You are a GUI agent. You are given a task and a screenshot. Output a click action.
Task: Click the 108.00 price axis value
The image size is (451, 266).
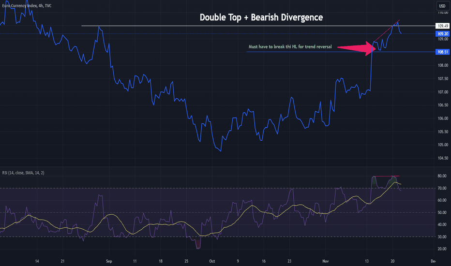(443, 65)
